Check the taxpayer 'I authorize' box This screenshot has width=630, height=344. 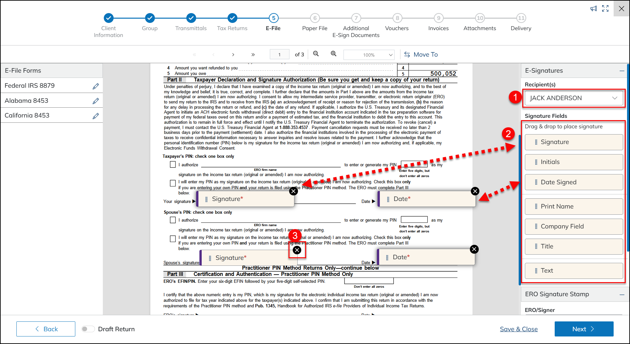click(173, 165)
